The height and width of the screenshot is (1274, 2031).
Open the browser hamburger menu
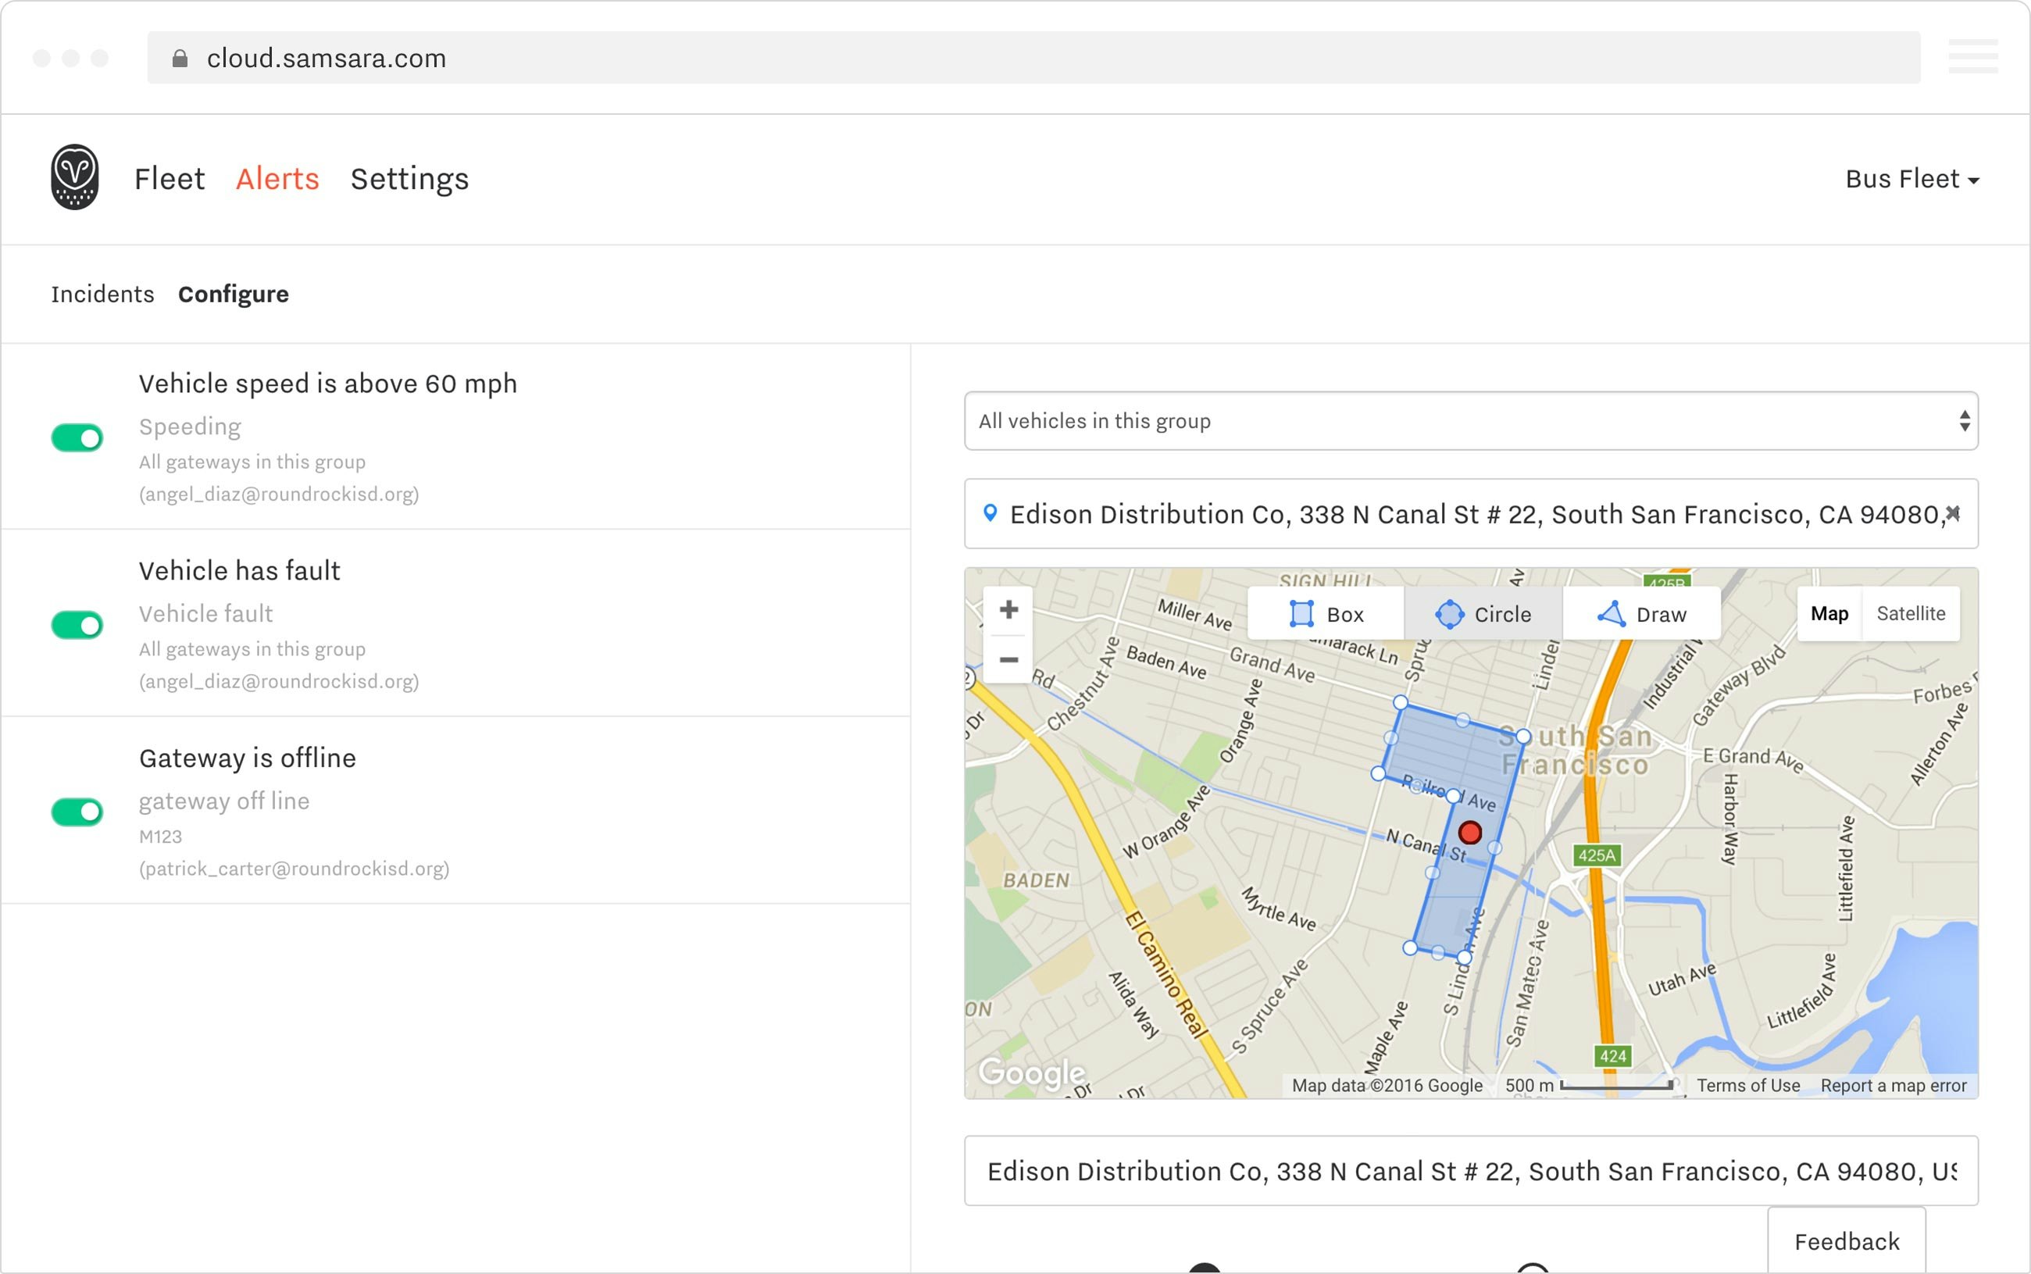(1973, 56)
